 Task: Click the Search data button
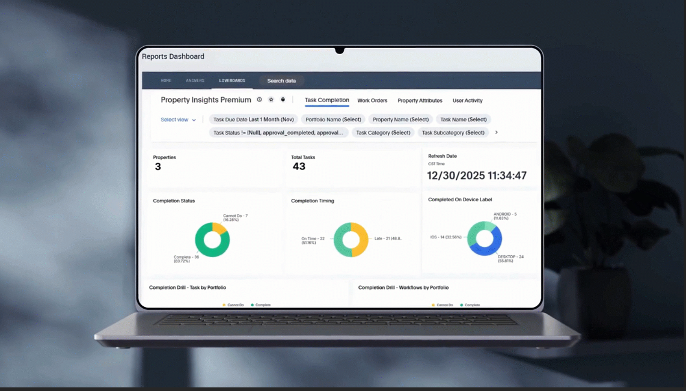click(281, 80)
